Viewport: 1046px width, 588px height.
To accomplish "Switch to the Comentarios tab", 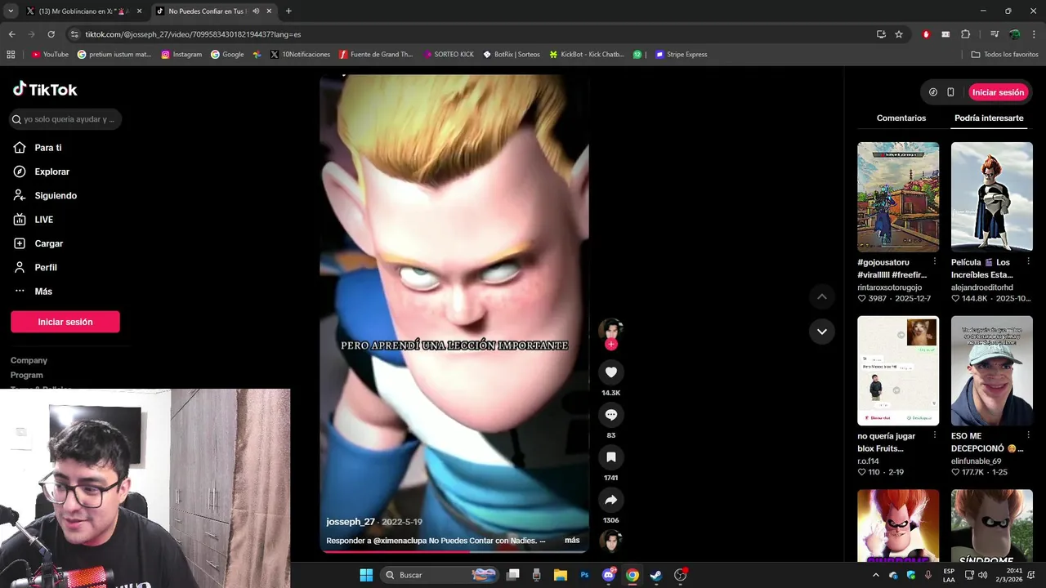I will coord(901,118).
